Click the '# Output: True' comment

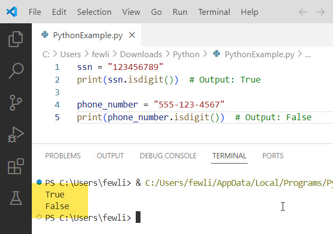click(225, 80)
